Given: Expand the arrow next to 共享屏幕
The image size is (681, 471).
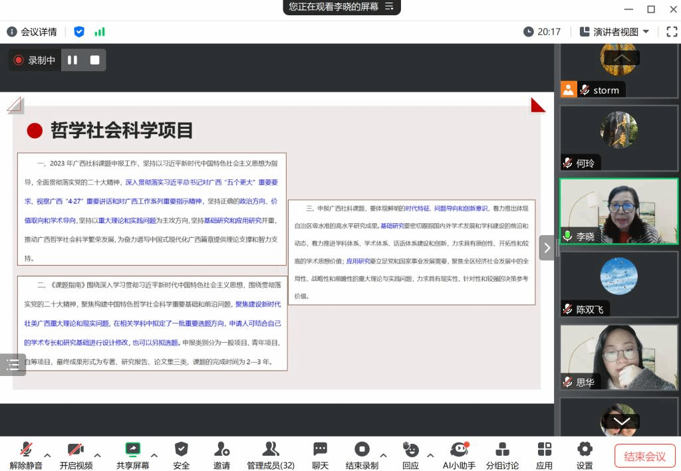Looking at the screenshot, I should [154, 455].
